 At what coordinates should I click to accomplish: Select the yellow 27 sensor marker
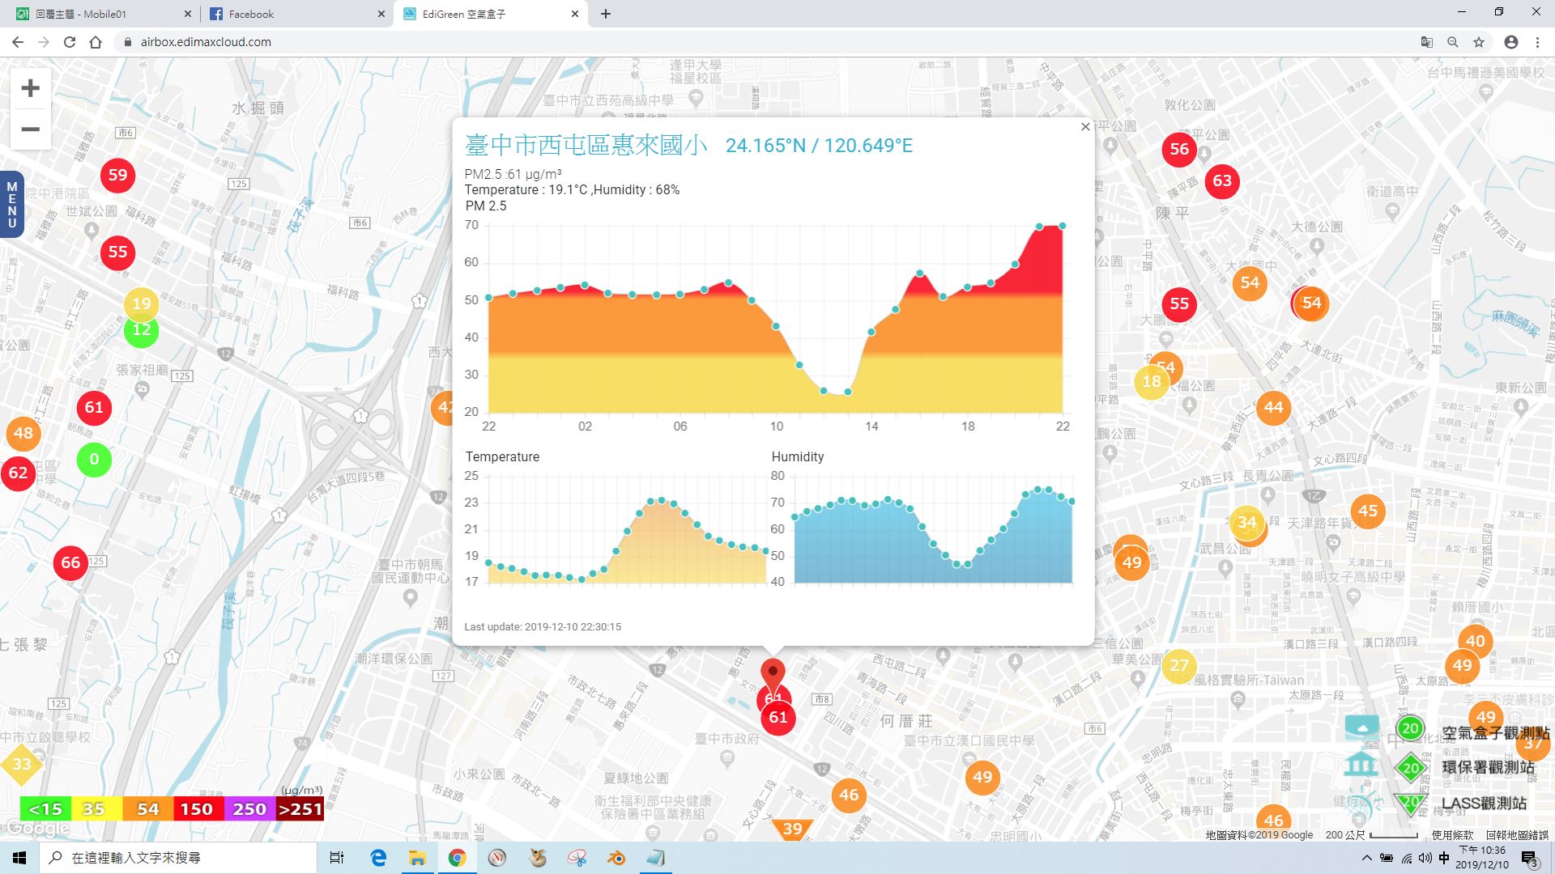(x=1179, y=666)
